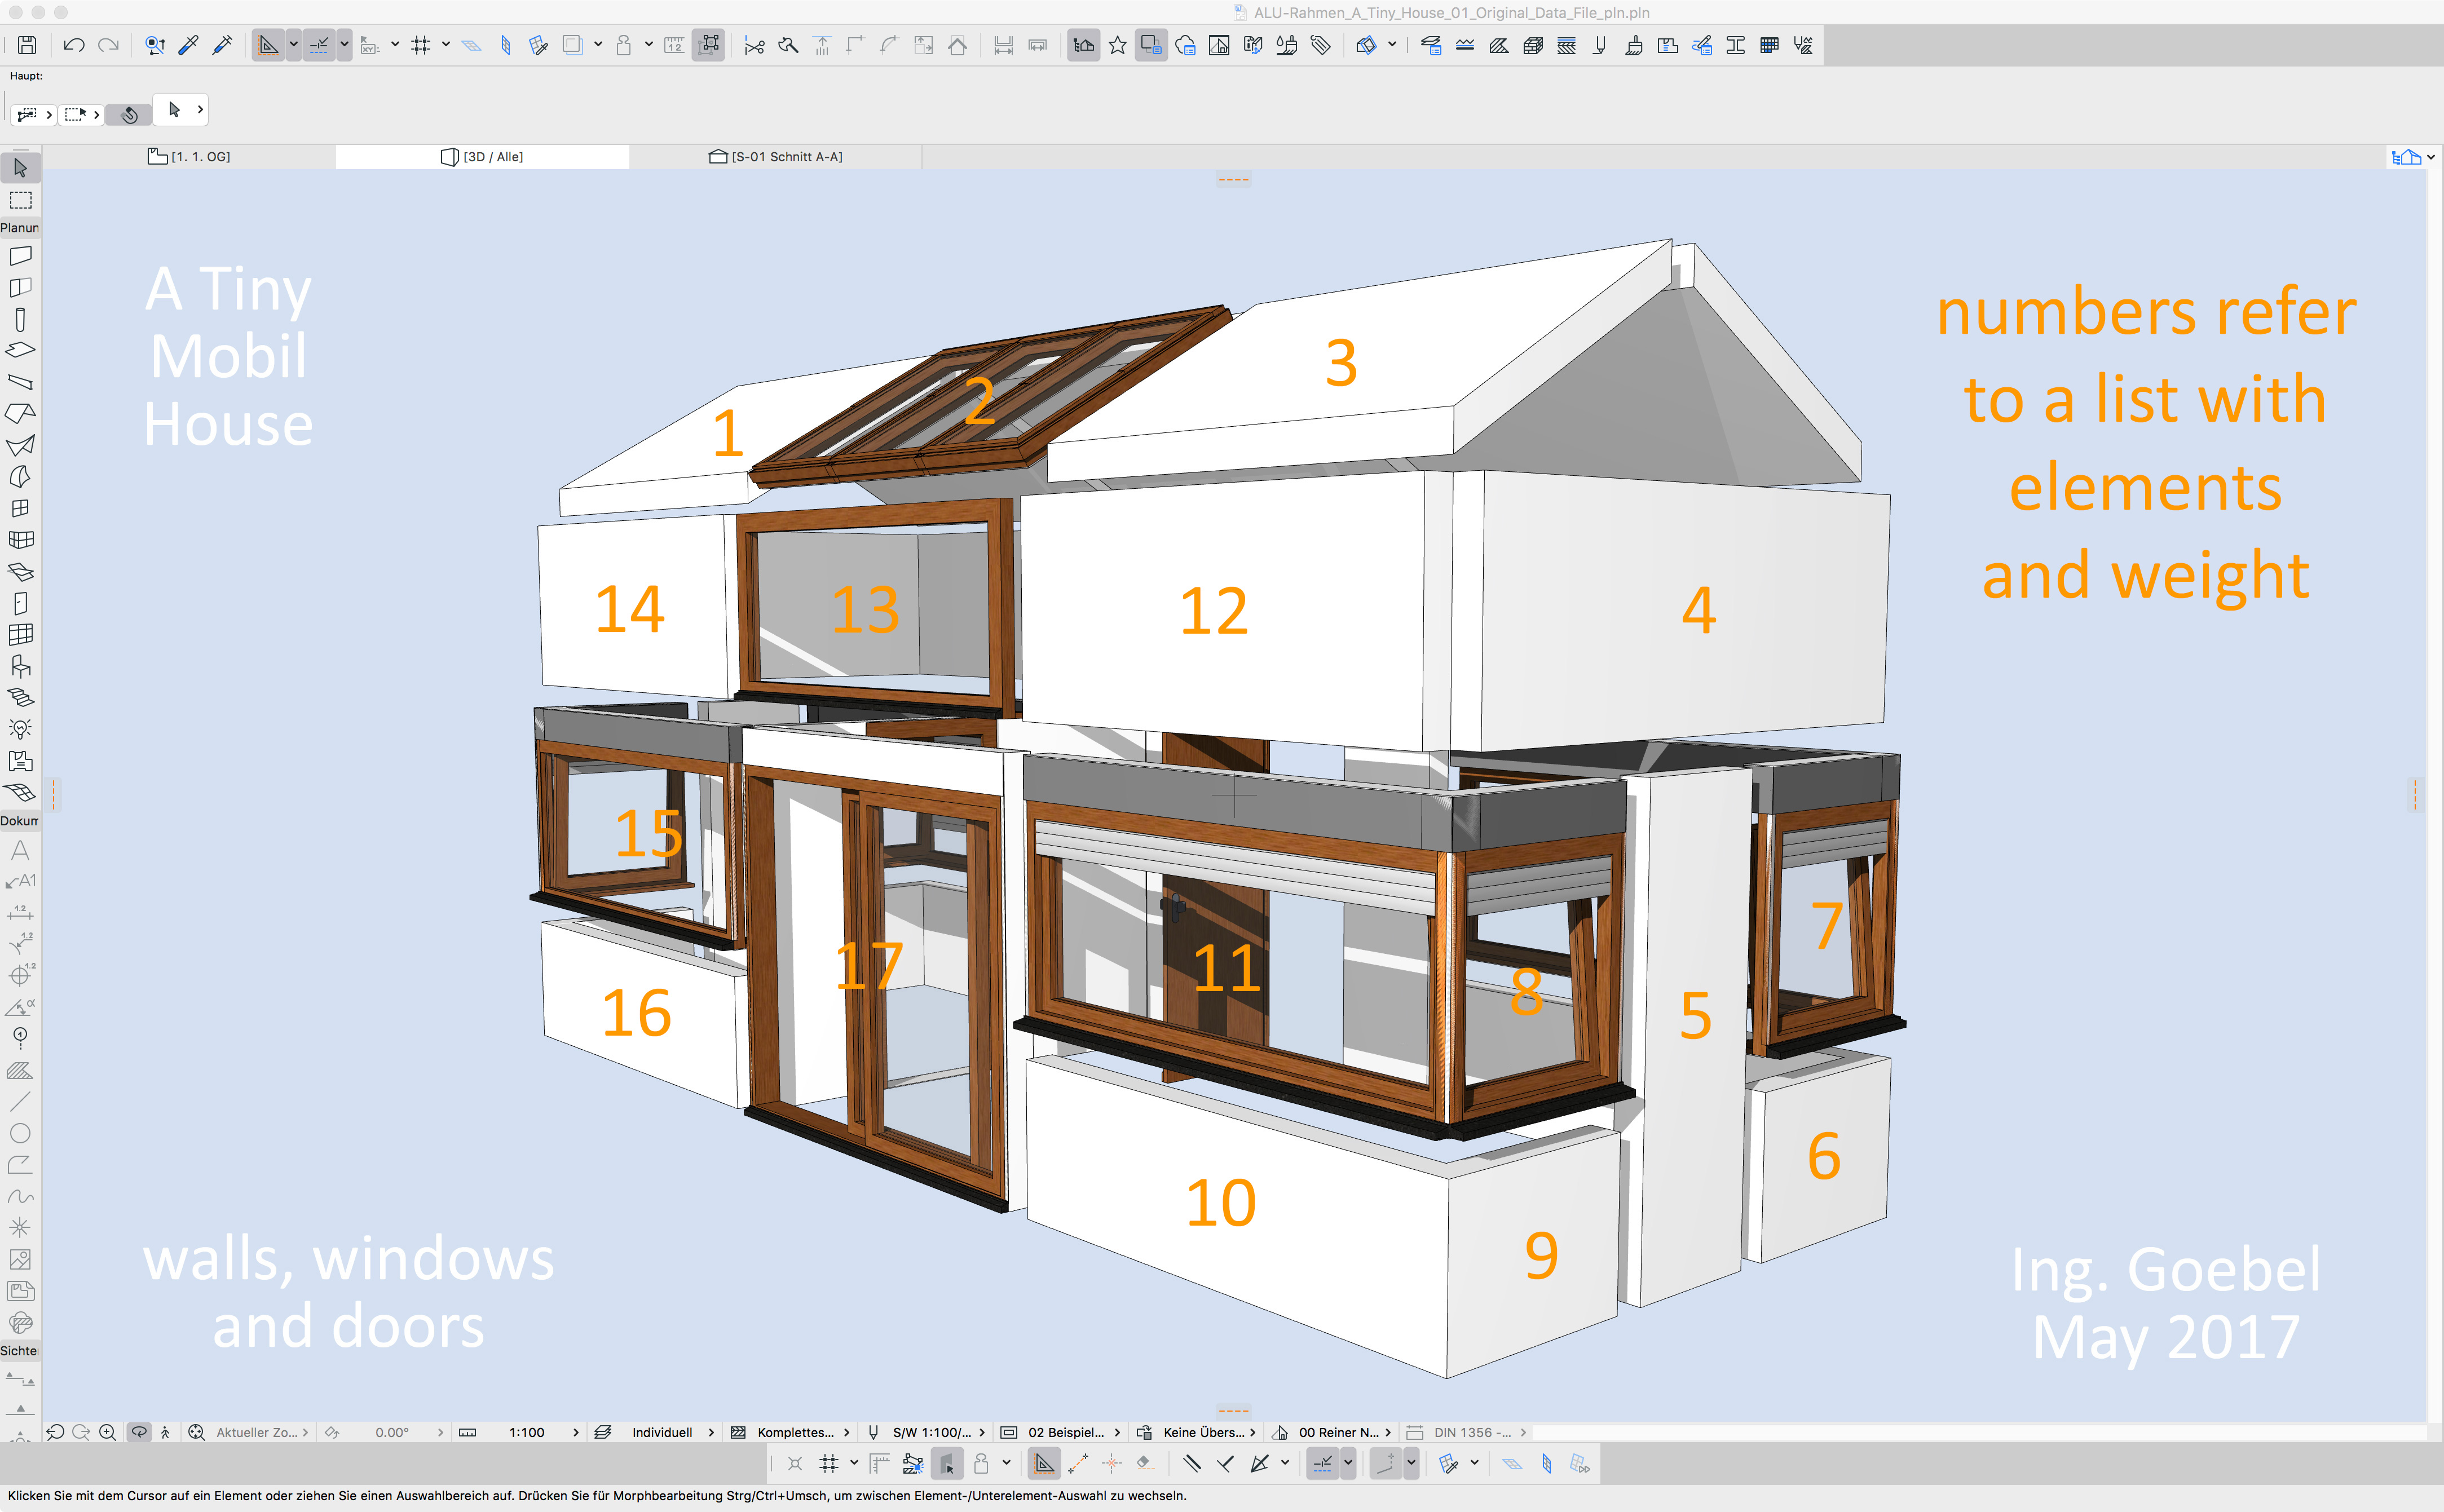Open the grid snap dropdown arrow
The image size is (2444, 1512).
(446, 45)
